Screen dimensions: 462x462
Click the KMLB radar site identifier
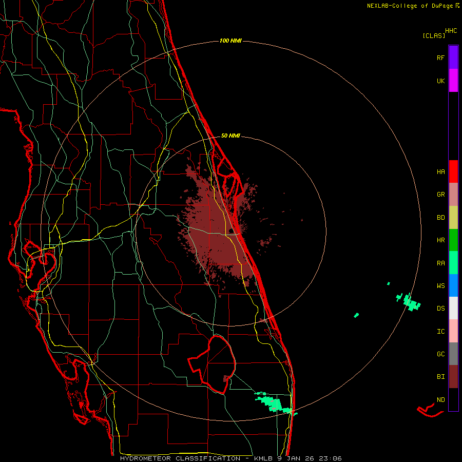pyautogui.click(x=263, y=458)
